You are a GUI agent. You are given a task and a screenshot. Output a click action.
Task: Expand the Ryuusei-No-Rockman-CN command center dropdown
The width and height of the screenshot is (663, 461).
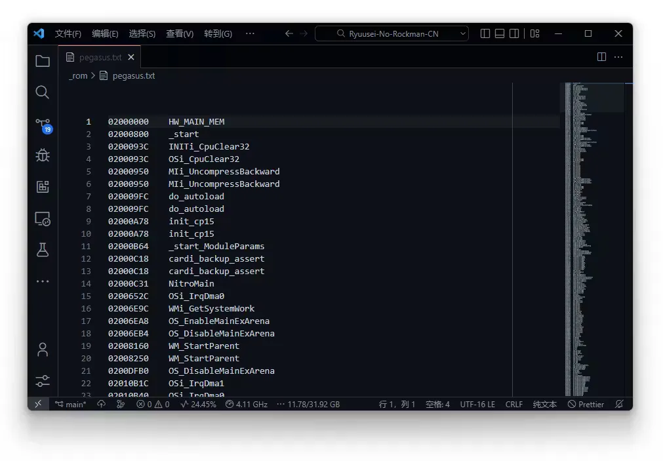(x=463, y=33)
